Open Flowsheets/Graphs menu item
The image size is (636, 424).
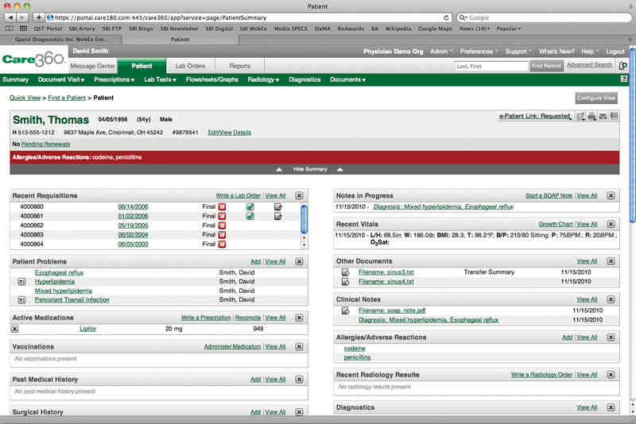point(212,79)
